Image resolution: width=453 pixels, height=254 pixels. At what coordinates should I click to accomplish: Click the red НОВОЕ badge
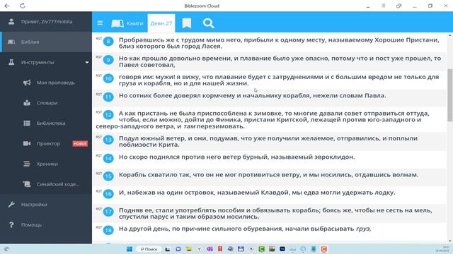click(x=80, y=143)
